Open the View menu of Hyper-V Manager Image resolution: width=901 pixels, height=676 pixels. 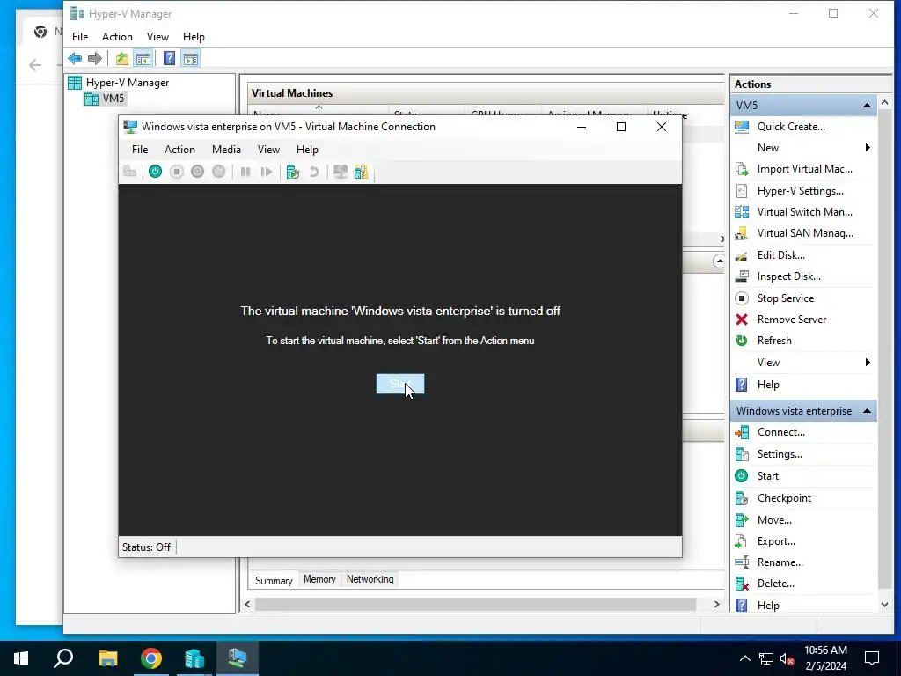157,37
